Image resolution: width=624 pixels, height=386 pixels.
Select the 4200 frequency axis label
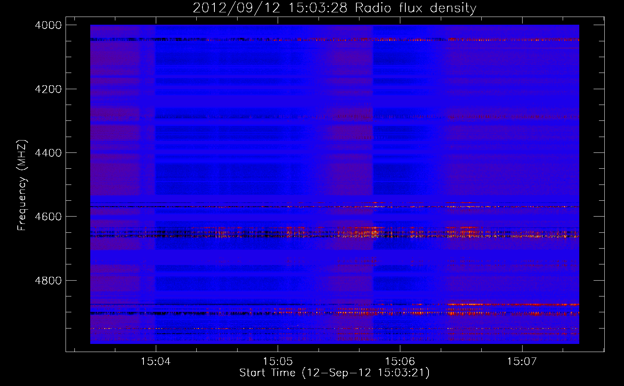point(48,89)
